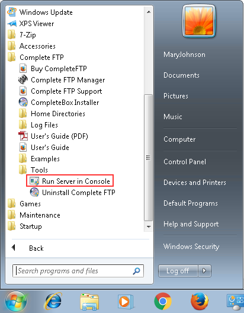Click the Buy CompleteFTP icon

coord(23,69)
